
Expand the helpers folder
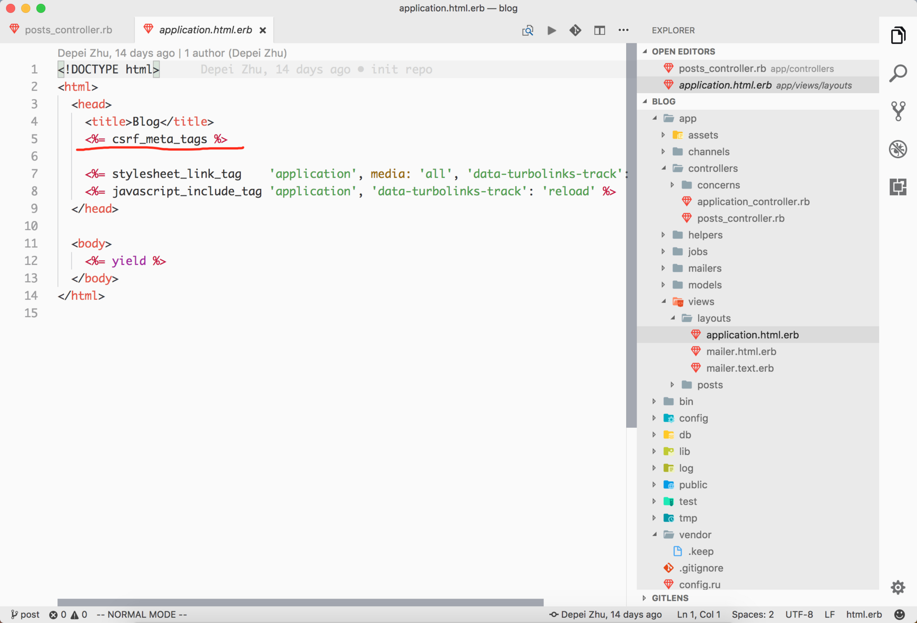[x=757, y=235]
